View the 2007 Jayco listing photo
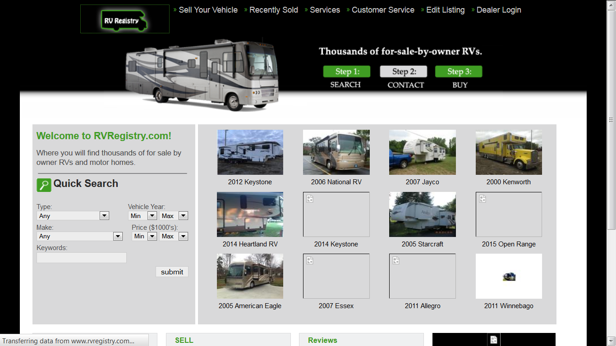616x346 pixels. [423, 152]
